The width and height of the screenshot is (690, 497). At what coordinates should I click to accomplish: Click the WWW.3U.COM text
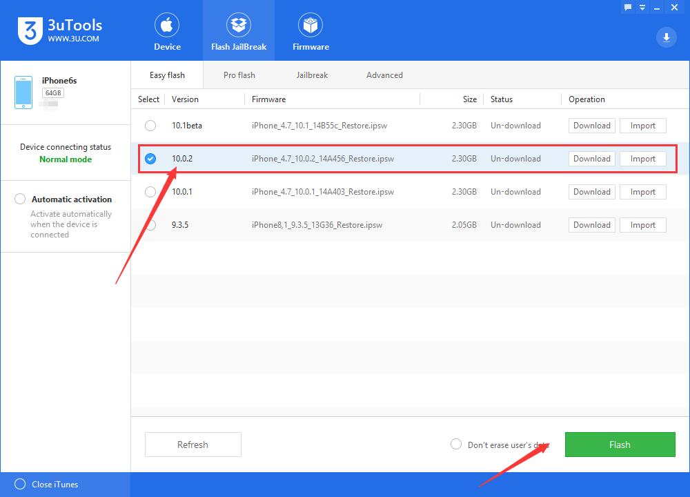coord(74,39)
